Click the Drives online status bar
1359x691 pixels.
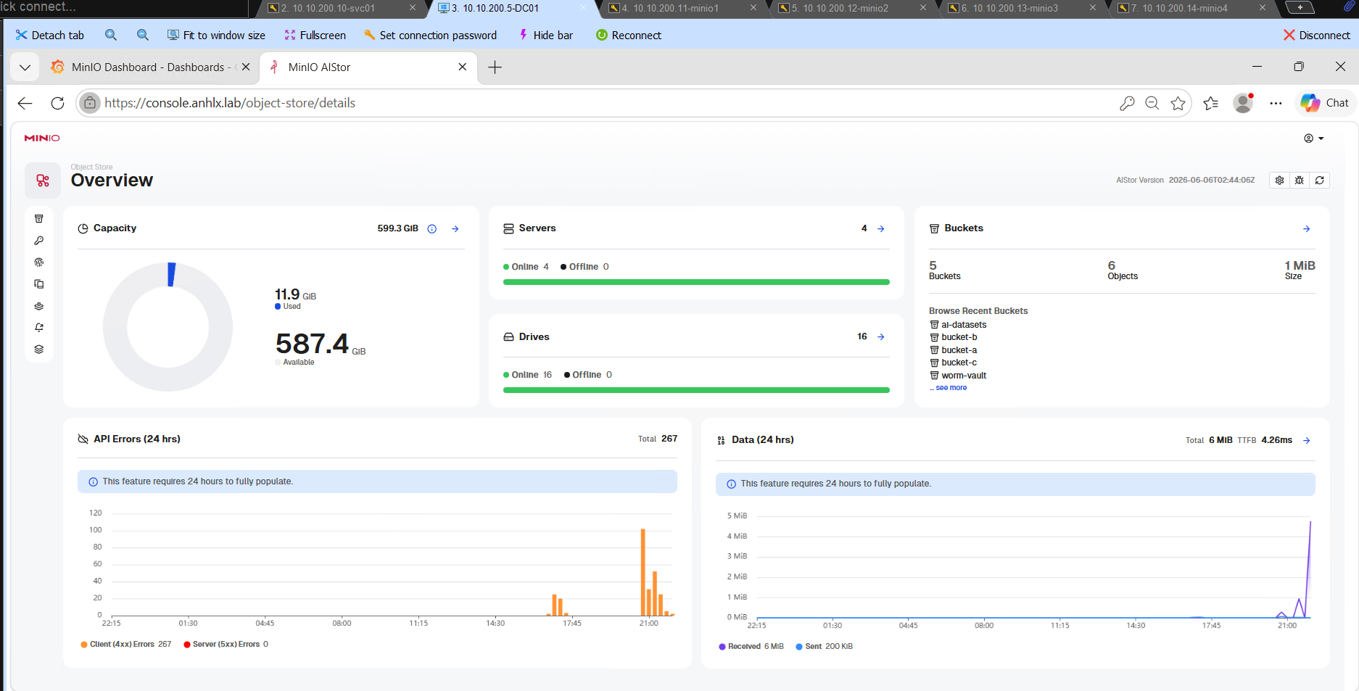(696, 390)
